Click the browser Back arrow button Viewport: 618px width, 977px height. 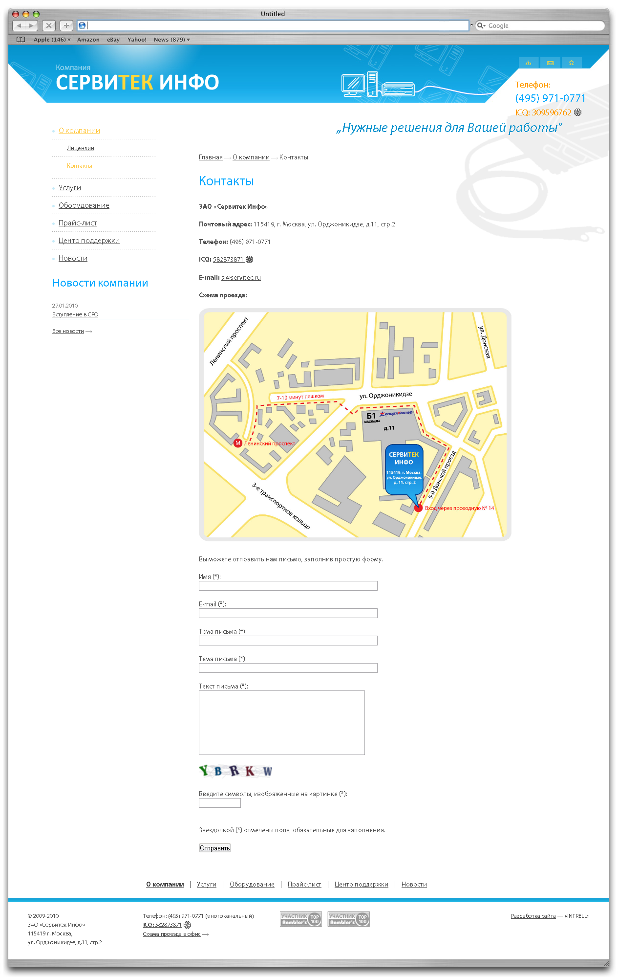click(19, 25)
